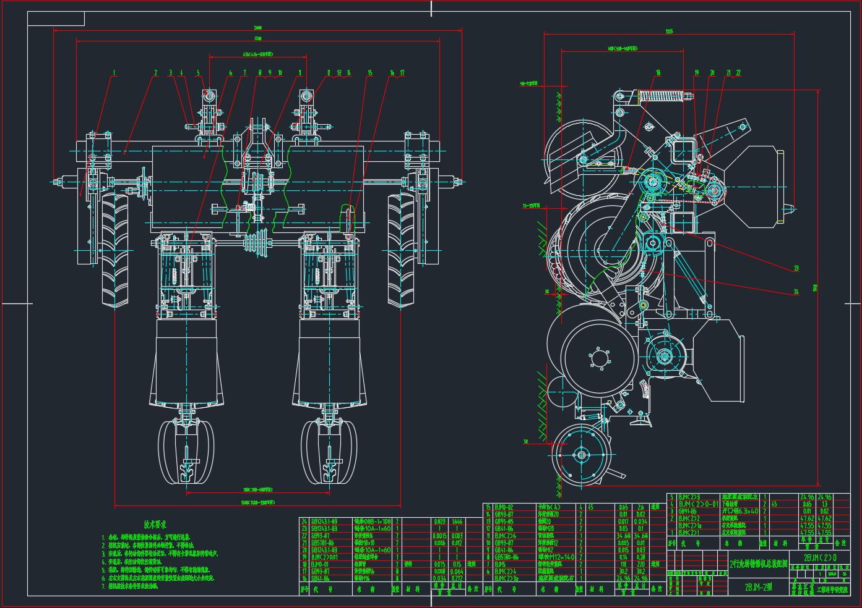This screenshot has height=608, width=862.
Task: Select the 技术要求 heading text
Action: pyautogui.click(x=154, y=525)
